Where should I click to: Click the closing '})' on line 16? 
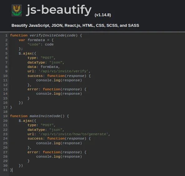(21, 103)
